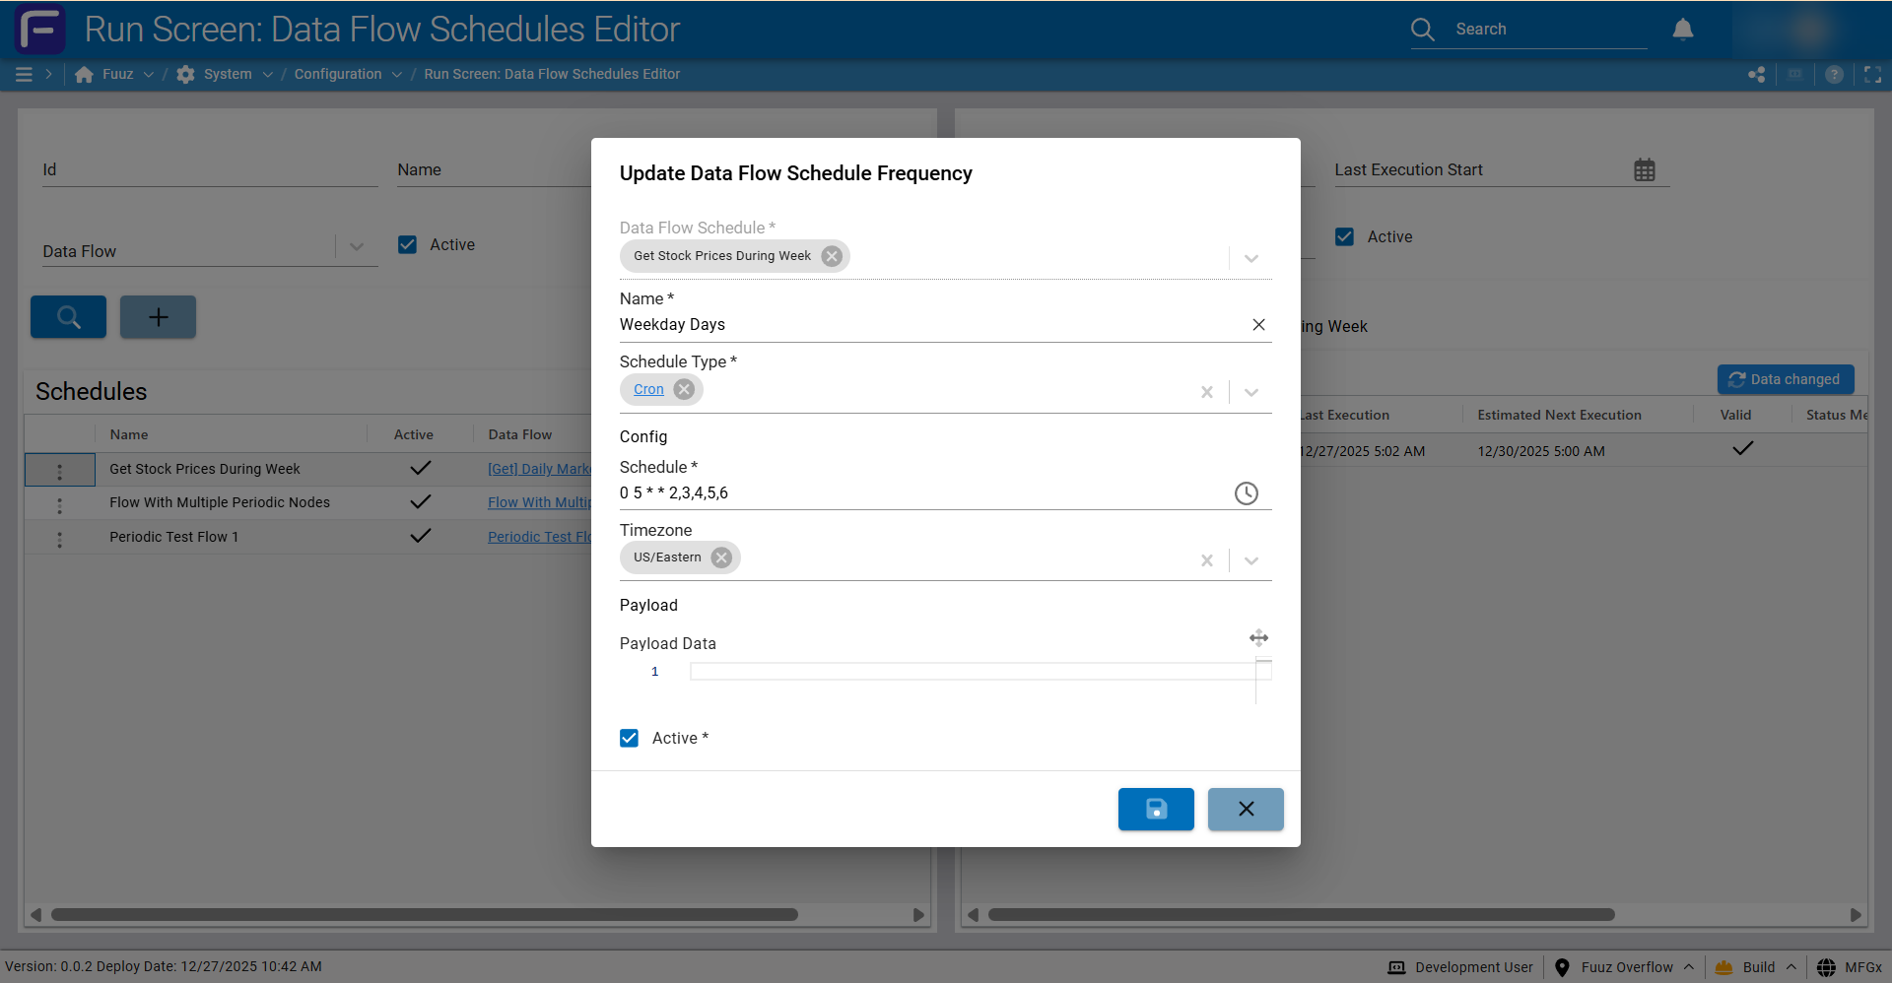Open the Last Execution Start calendar picker
Viewport: 1892px width, 983px height.
pyautogui.click(x=1645, y=169)
